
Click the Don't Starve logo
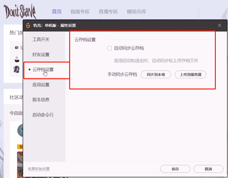[x=20, y=12]
